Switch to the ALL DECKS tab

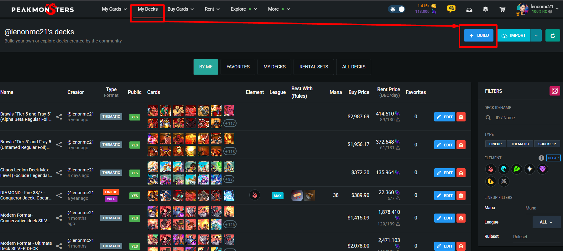[354, 67]
